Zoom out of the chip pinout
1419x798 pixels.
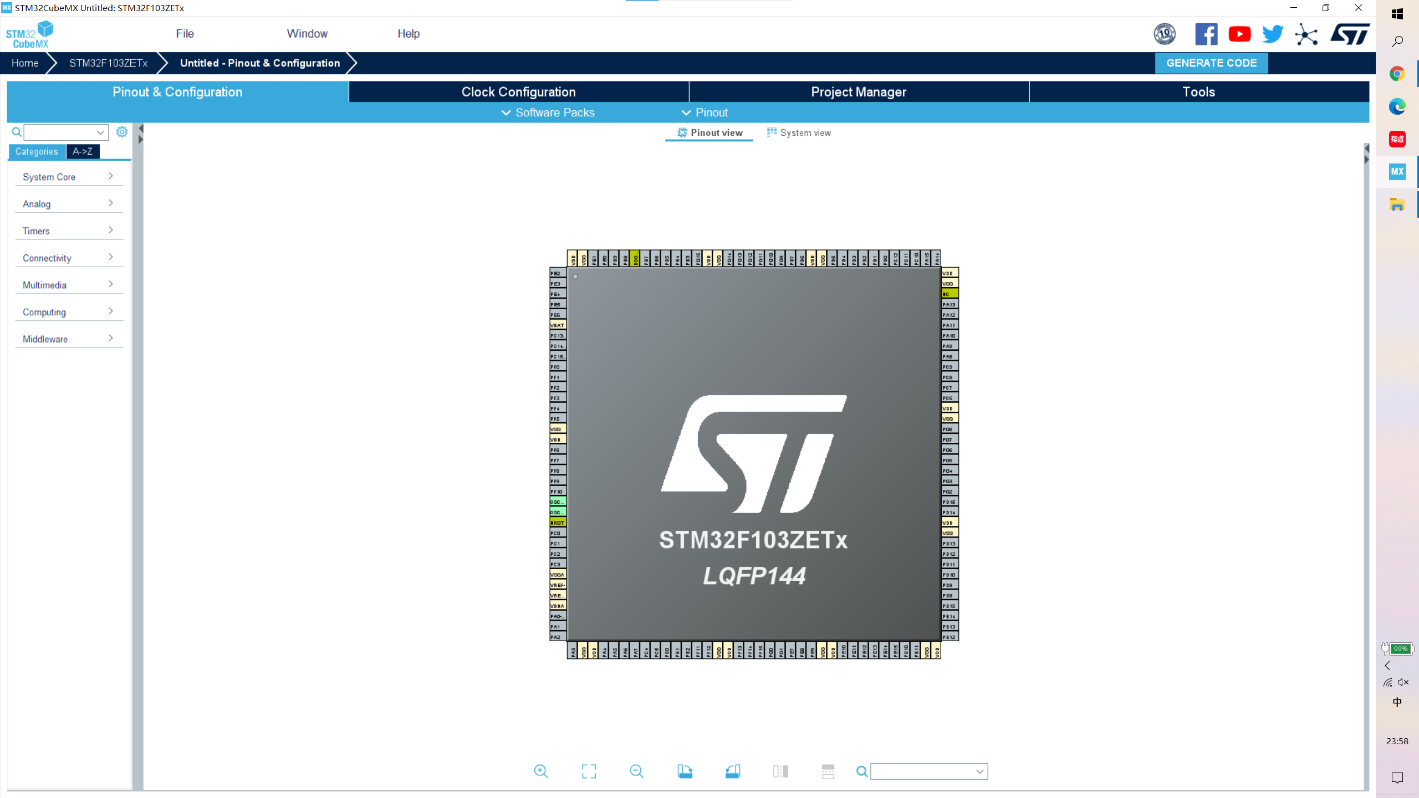tap(636, 771)
